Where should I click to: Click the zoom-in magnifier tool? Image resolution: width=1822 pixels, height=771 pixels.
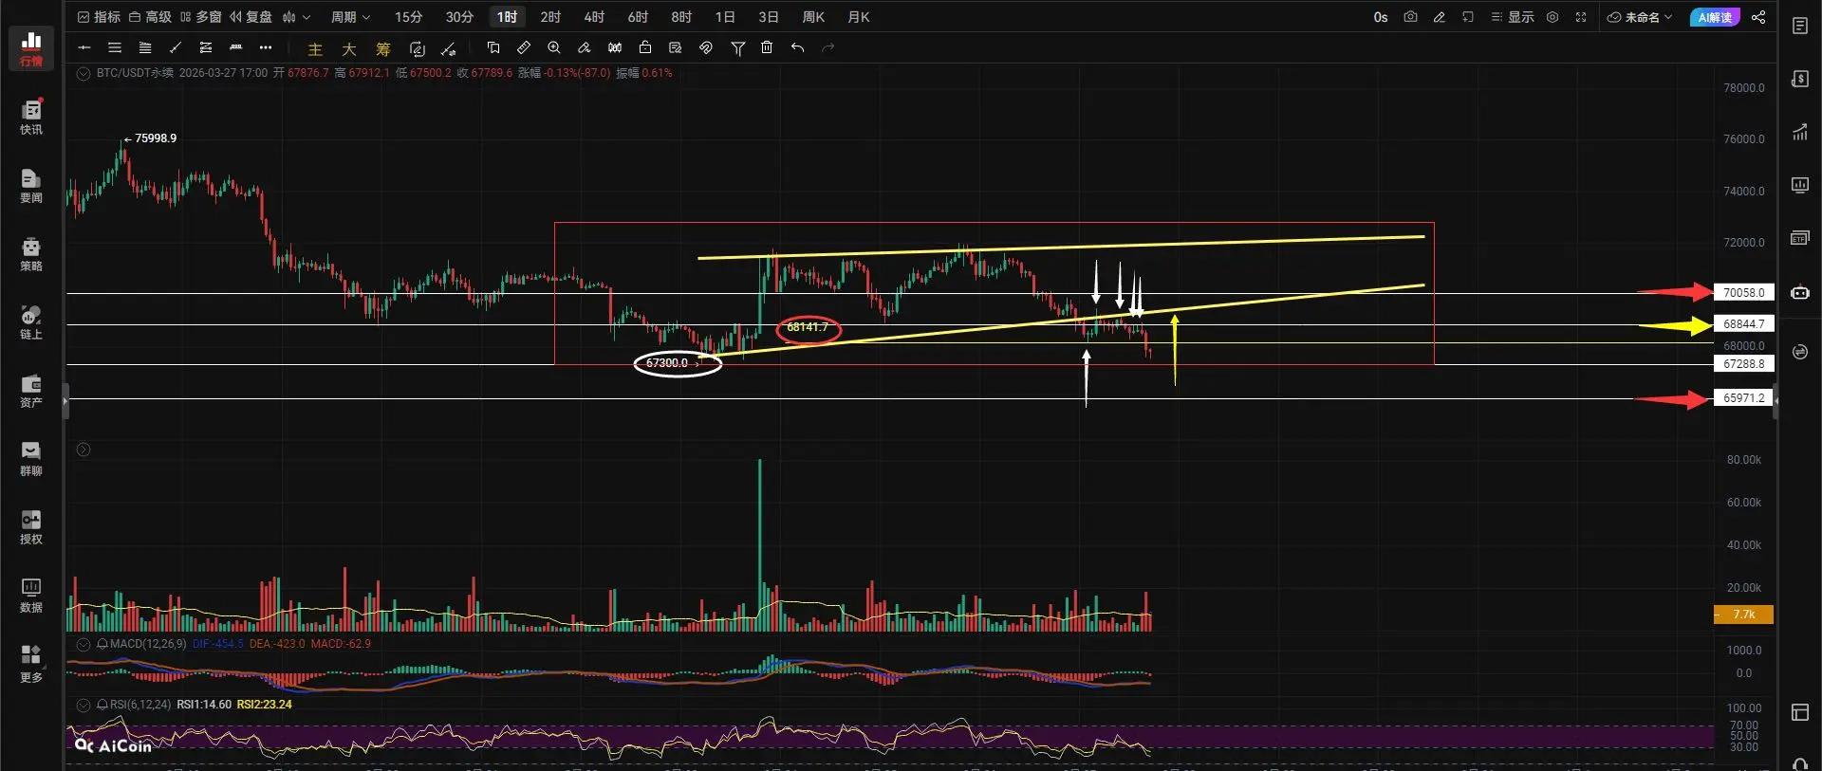(554, 47)
